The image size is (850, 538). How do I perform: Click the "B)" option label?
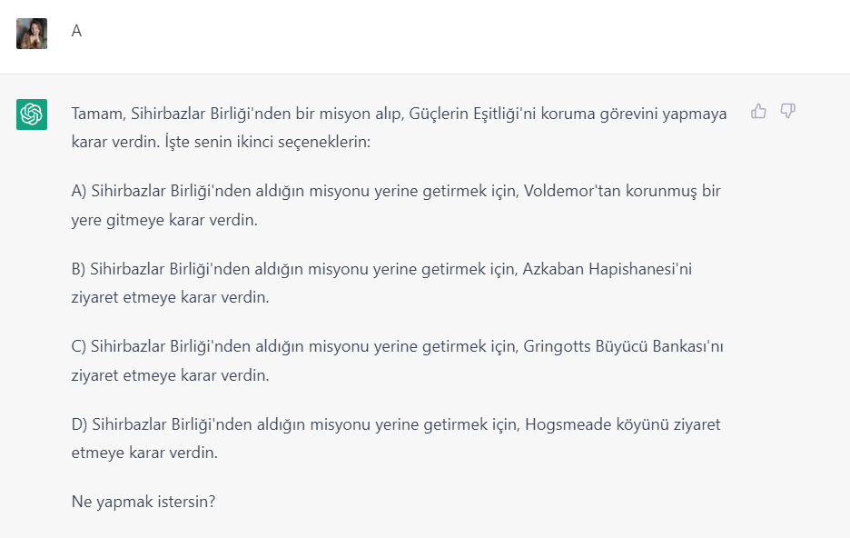tap(79, 269)
